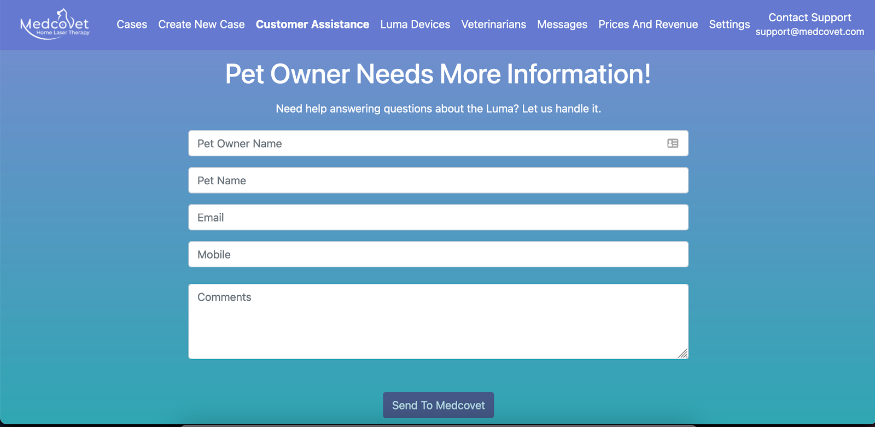Image resolution: width=875 pixels, height=427 pixels.
Task: Click the Mobile input field
Action: click(438, 254)
